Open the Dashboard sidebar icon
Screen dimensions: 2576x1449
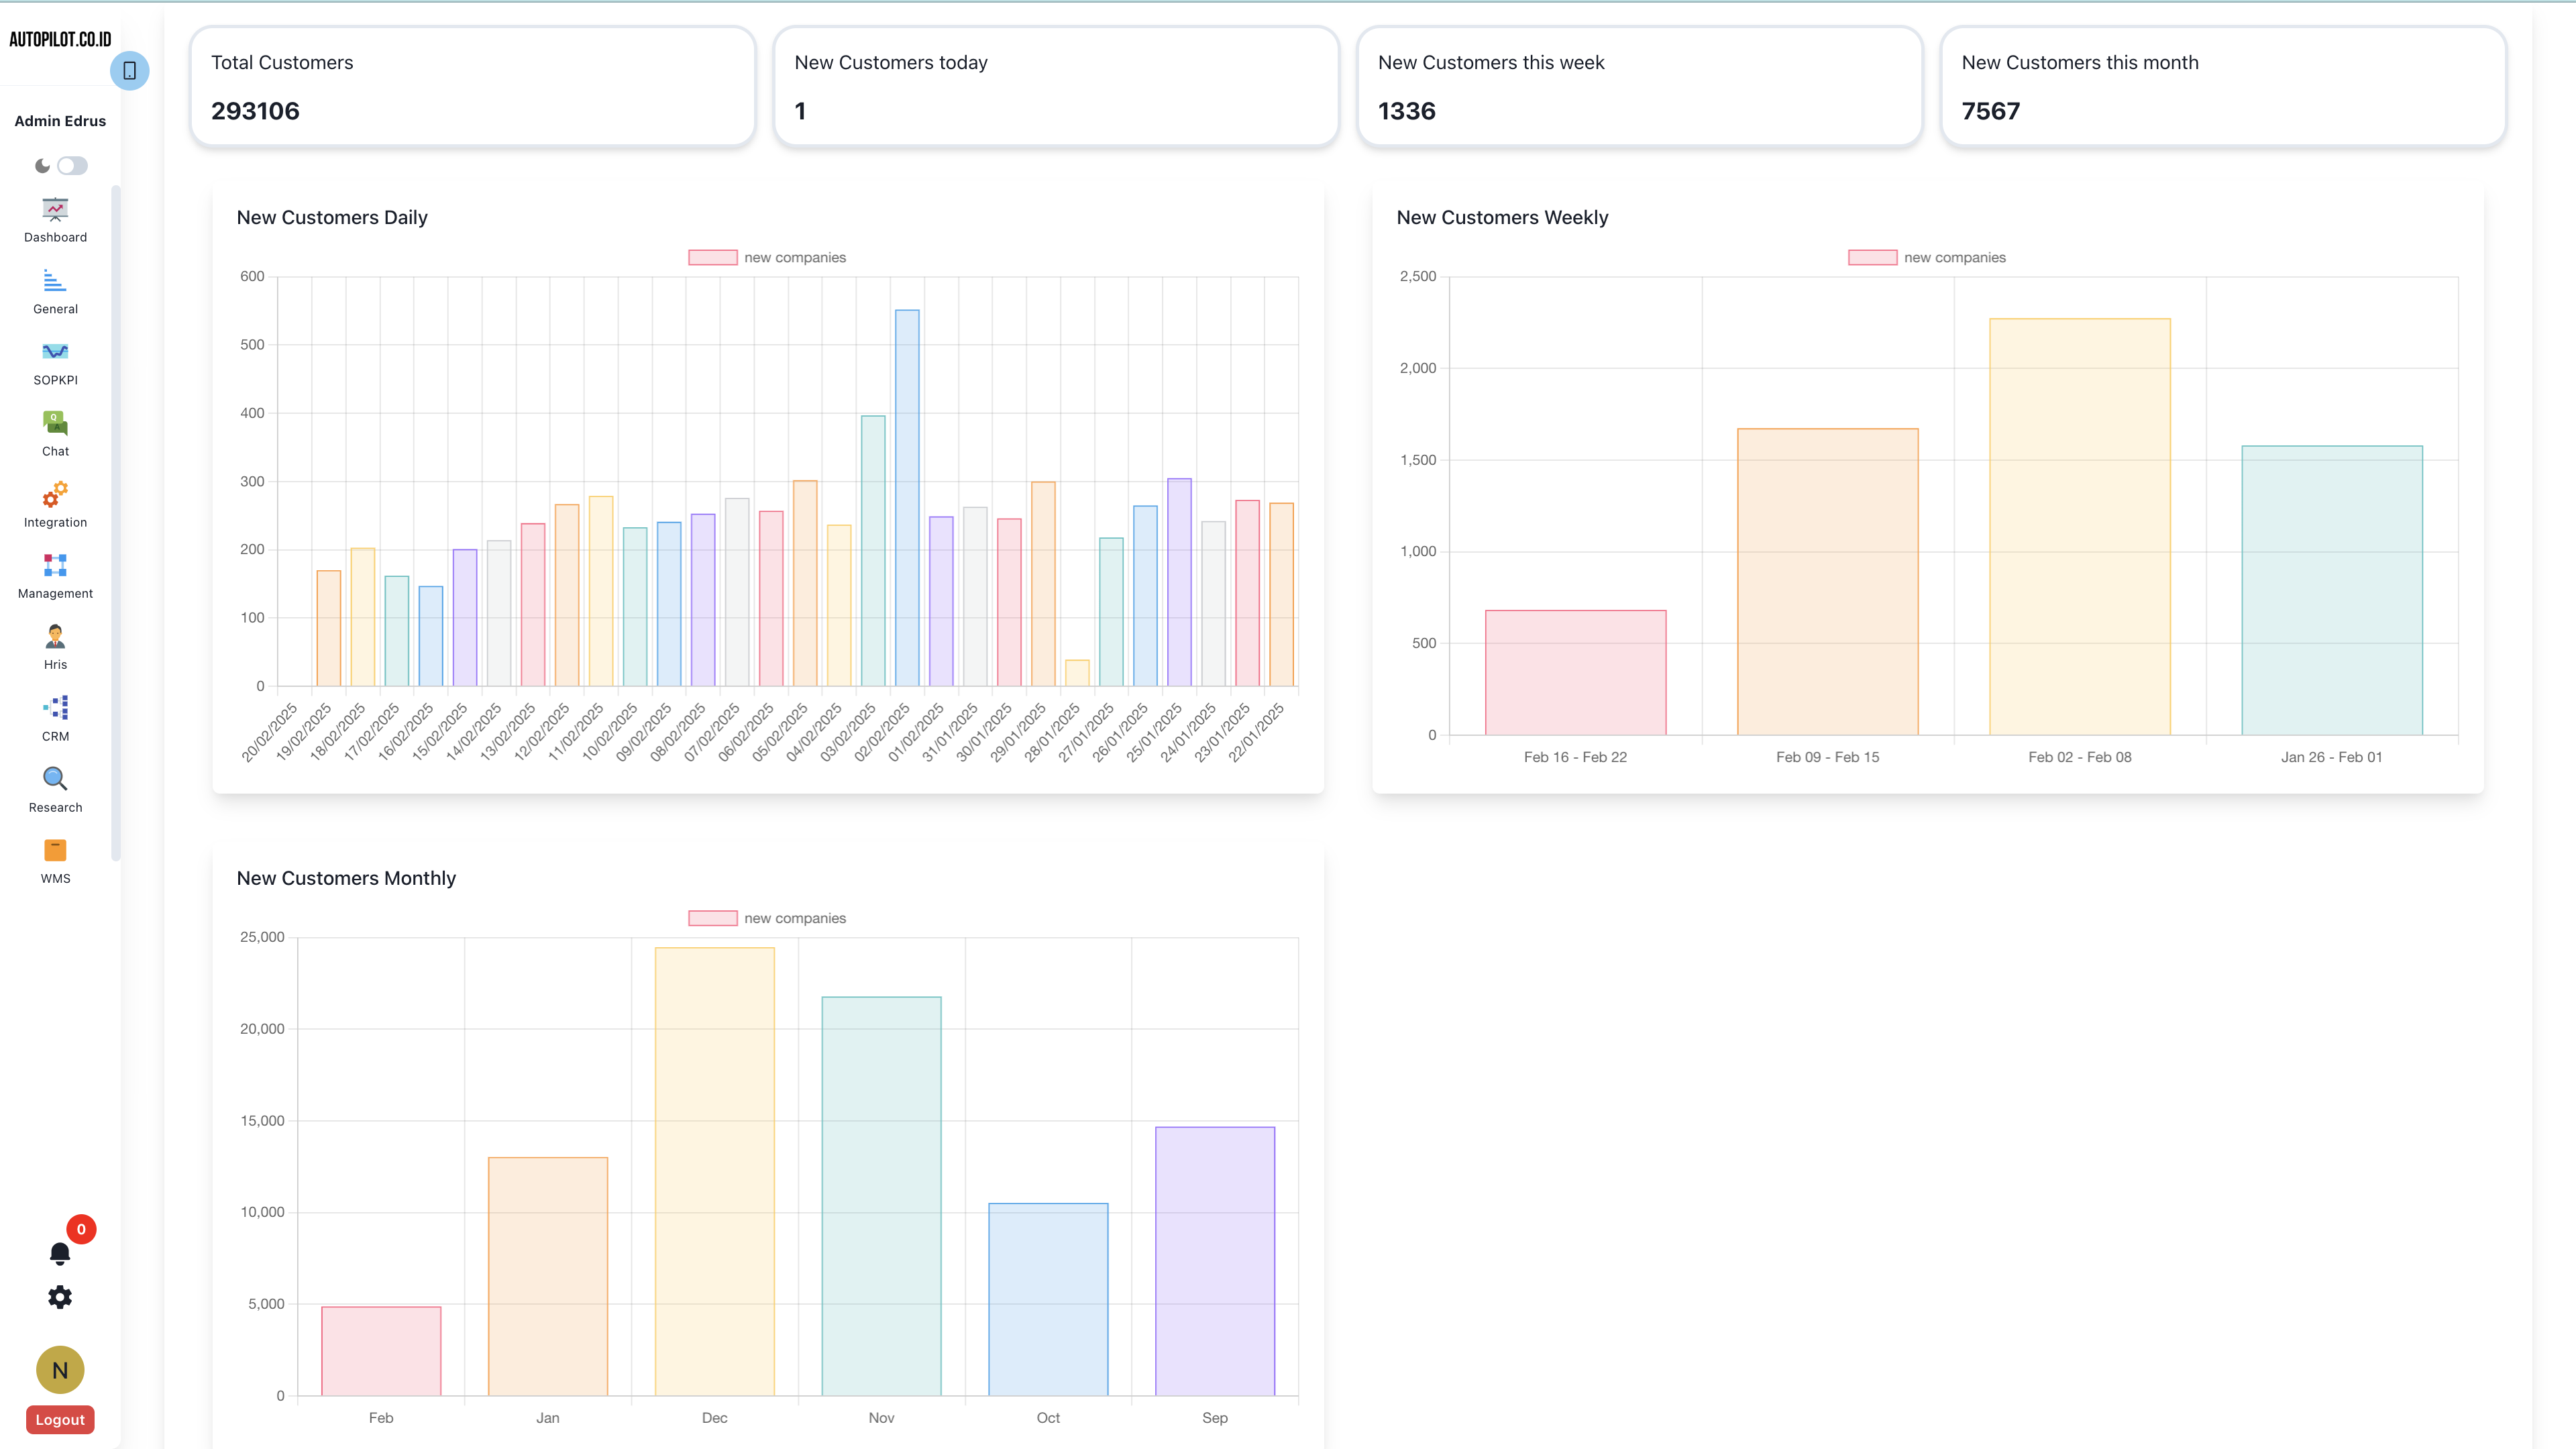[55, 210]
